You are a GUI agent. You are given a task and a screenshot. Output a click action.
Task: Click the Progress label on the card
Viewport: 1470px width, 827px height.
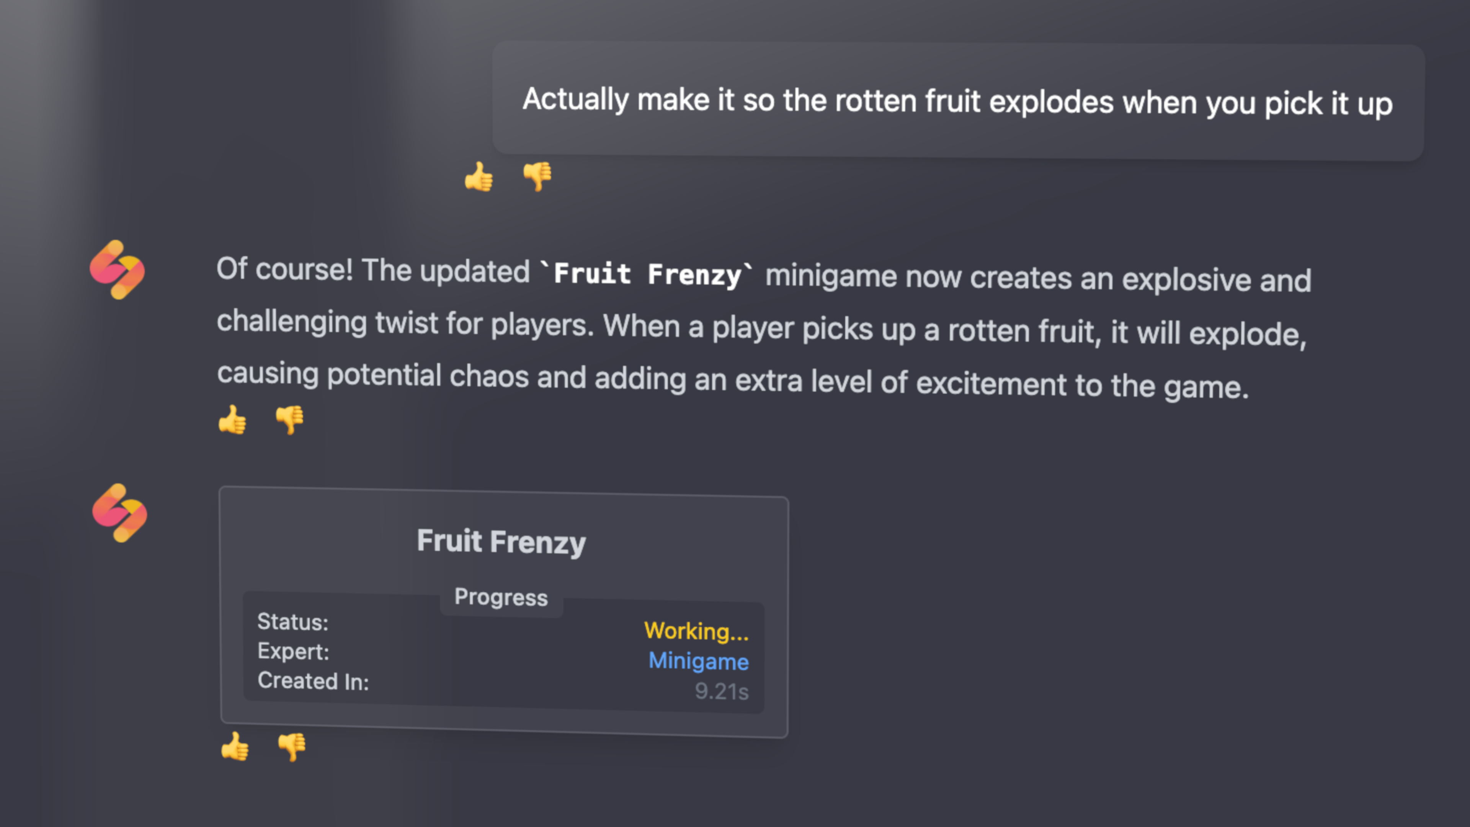(x=501, y=597)
